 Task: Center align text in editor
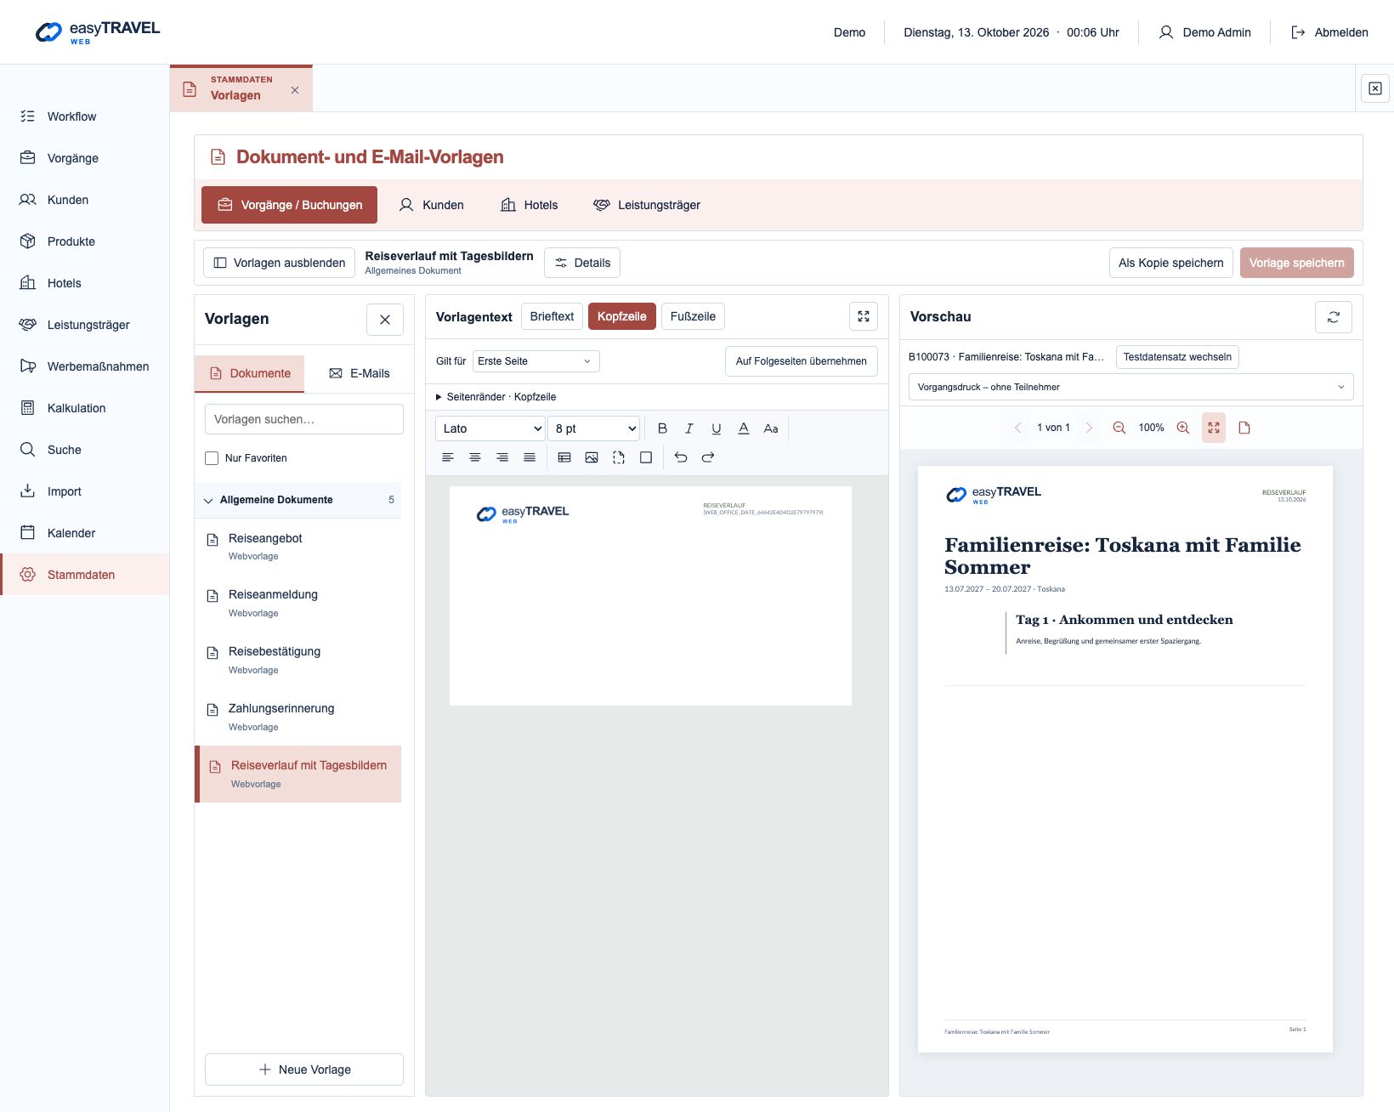coord(475,457)
